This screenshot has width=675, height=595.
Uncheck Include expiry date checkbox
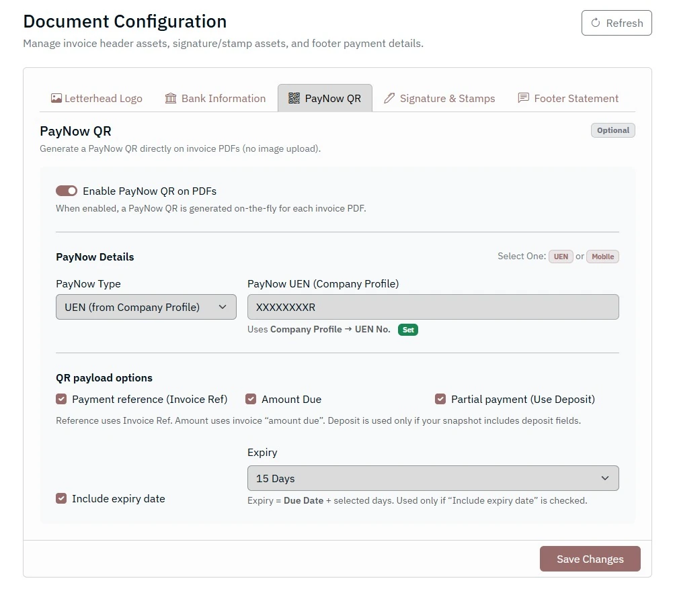pos(61,498)
